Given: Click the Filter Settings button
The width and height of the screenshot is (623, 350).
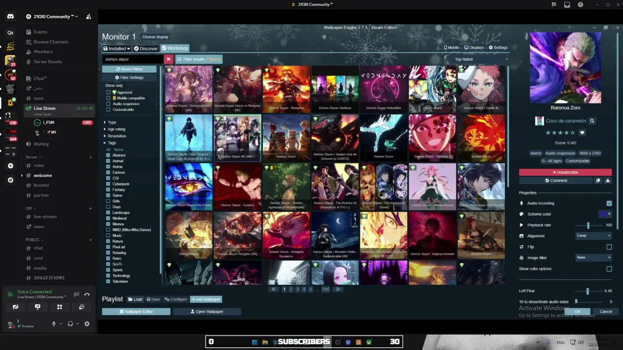Looking at the screenshot, I should click(129, 77).
